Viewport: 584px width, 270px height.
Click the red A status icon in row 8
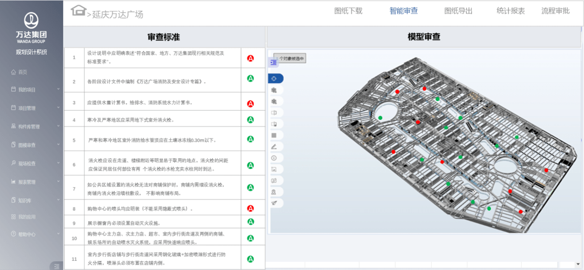[x=251, y=208]
